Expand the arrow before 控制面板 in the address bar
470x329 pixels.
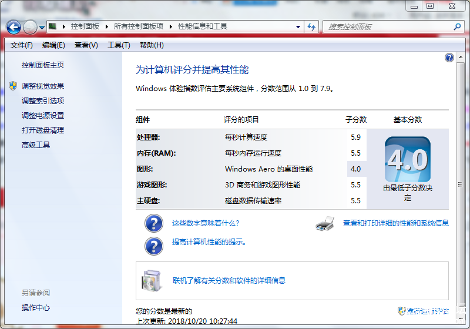pyautogui.click(x=64, y=26)
